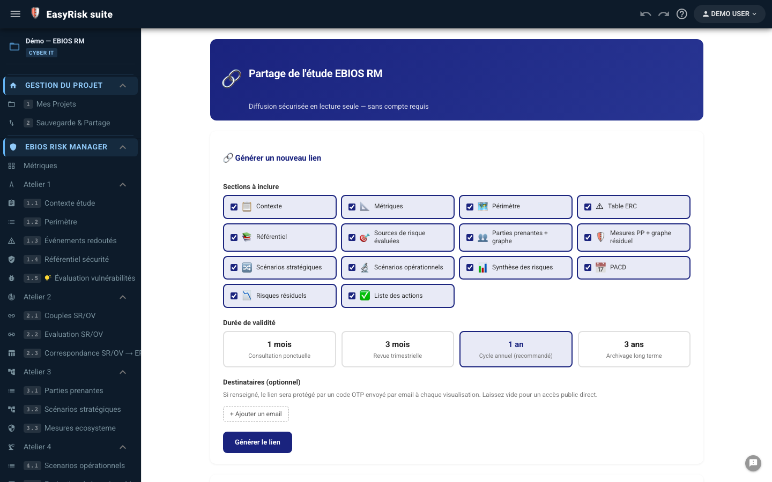Screen dimensions: 772x482
Task: Select the 3 mois validity option
Action: coord(398,349)
